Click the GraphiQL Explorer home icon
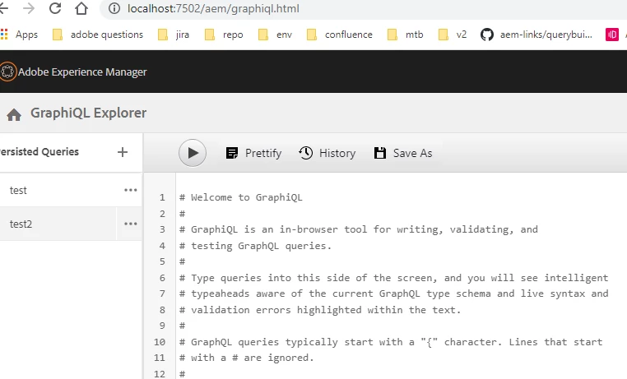This screenshot has height=379, width=627. [14, 114]
